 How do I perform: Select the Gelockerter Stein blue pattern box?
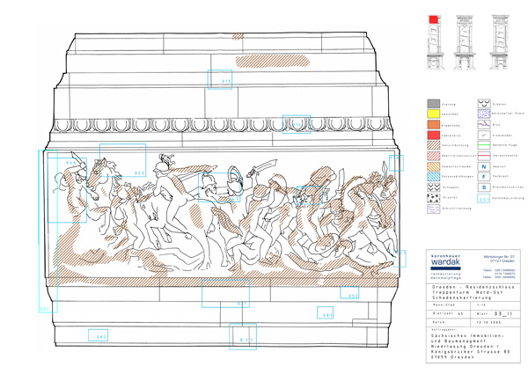click(x=483, y=114)
